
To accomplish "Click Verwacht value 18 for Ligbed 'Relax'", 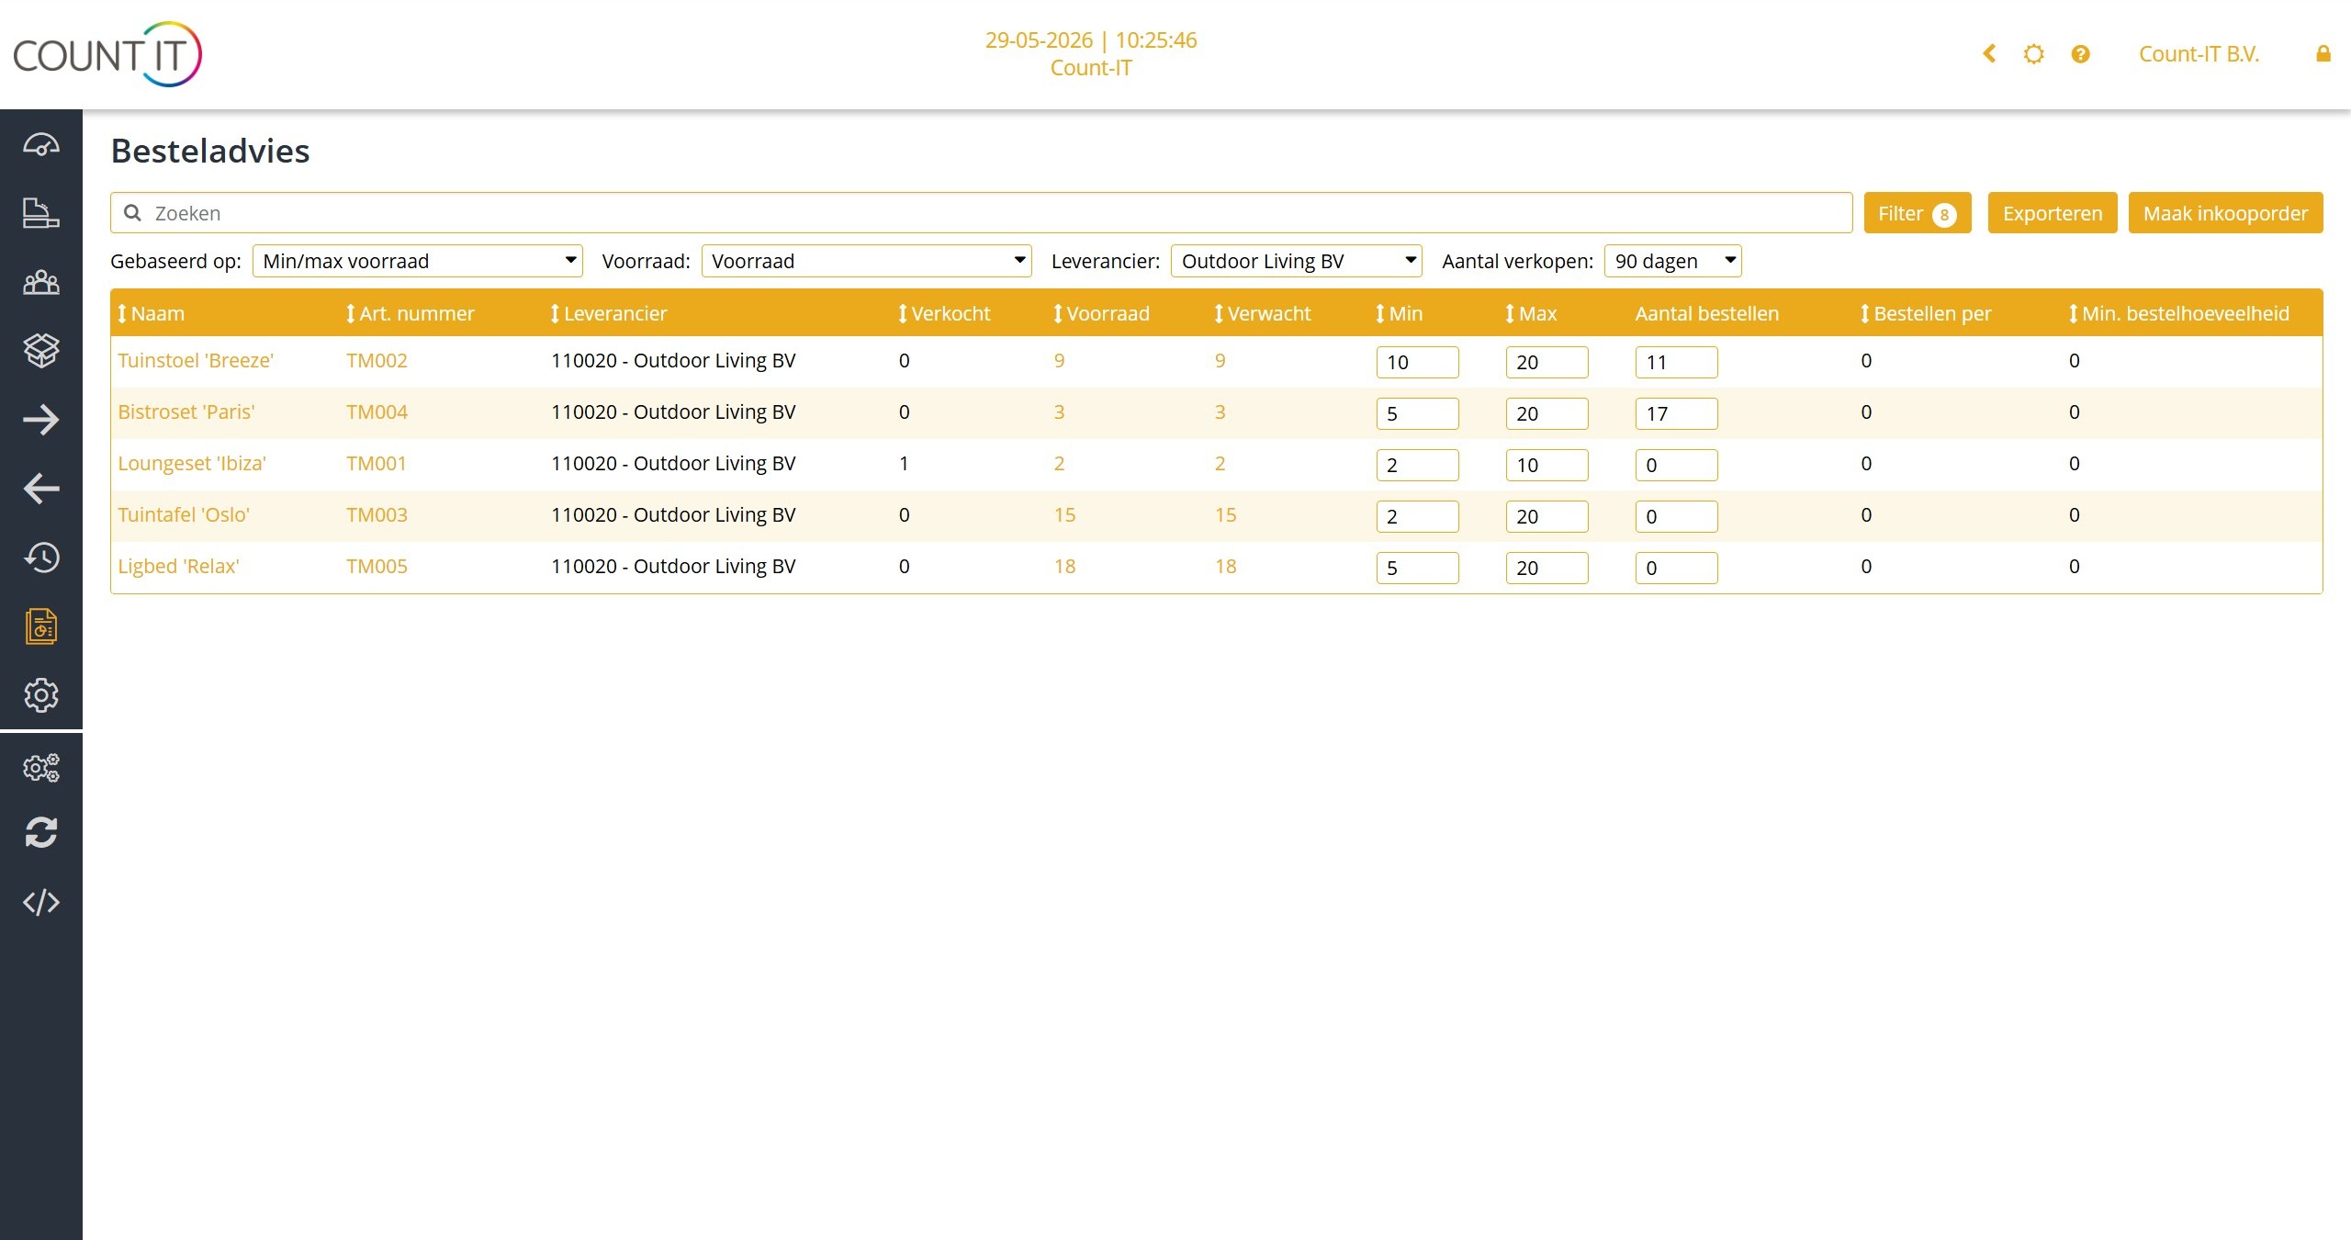I will click(x=1225, y=566).
